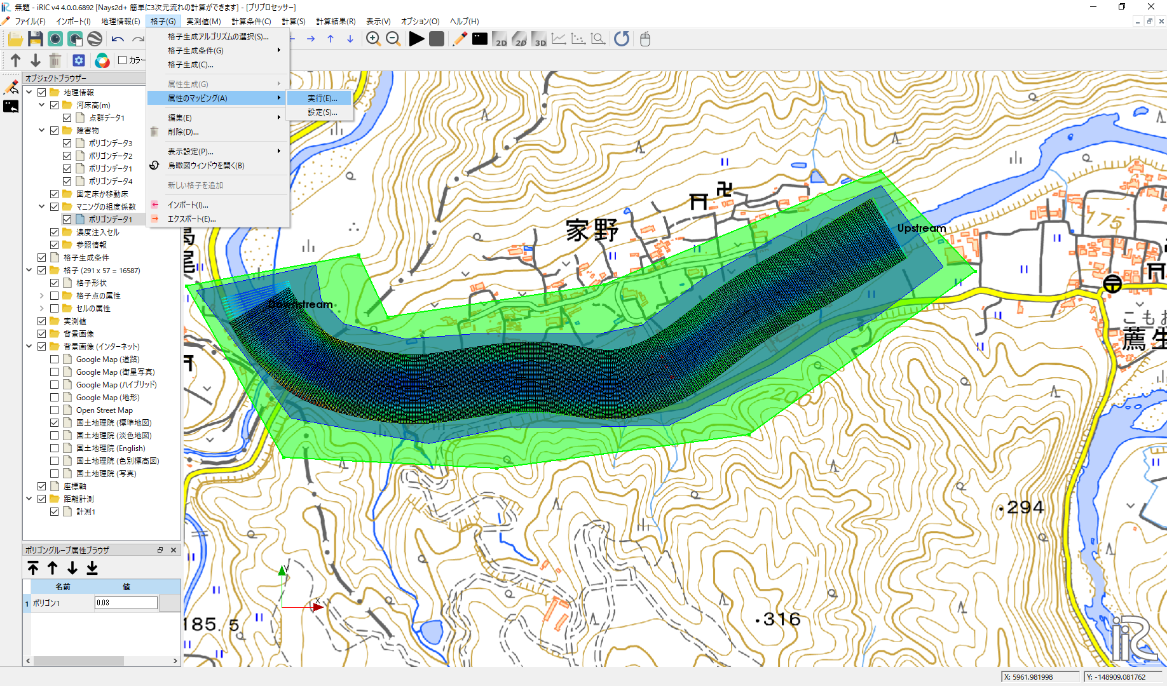This screenshot has width=1167, height=686.
Task: Zoom out using the magnifier minus icon
Action: [x=393, y=39]
